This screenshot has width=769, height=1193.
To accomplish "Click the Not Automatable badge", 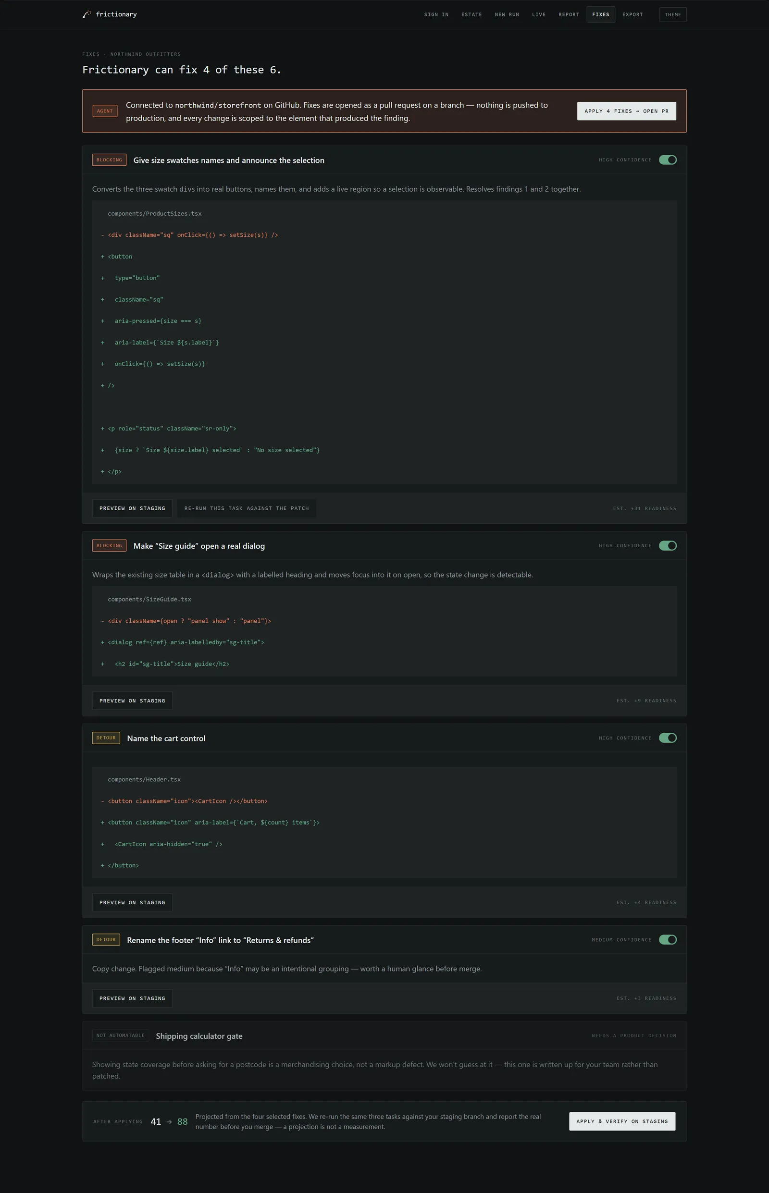I will (x=120, y=1035).
